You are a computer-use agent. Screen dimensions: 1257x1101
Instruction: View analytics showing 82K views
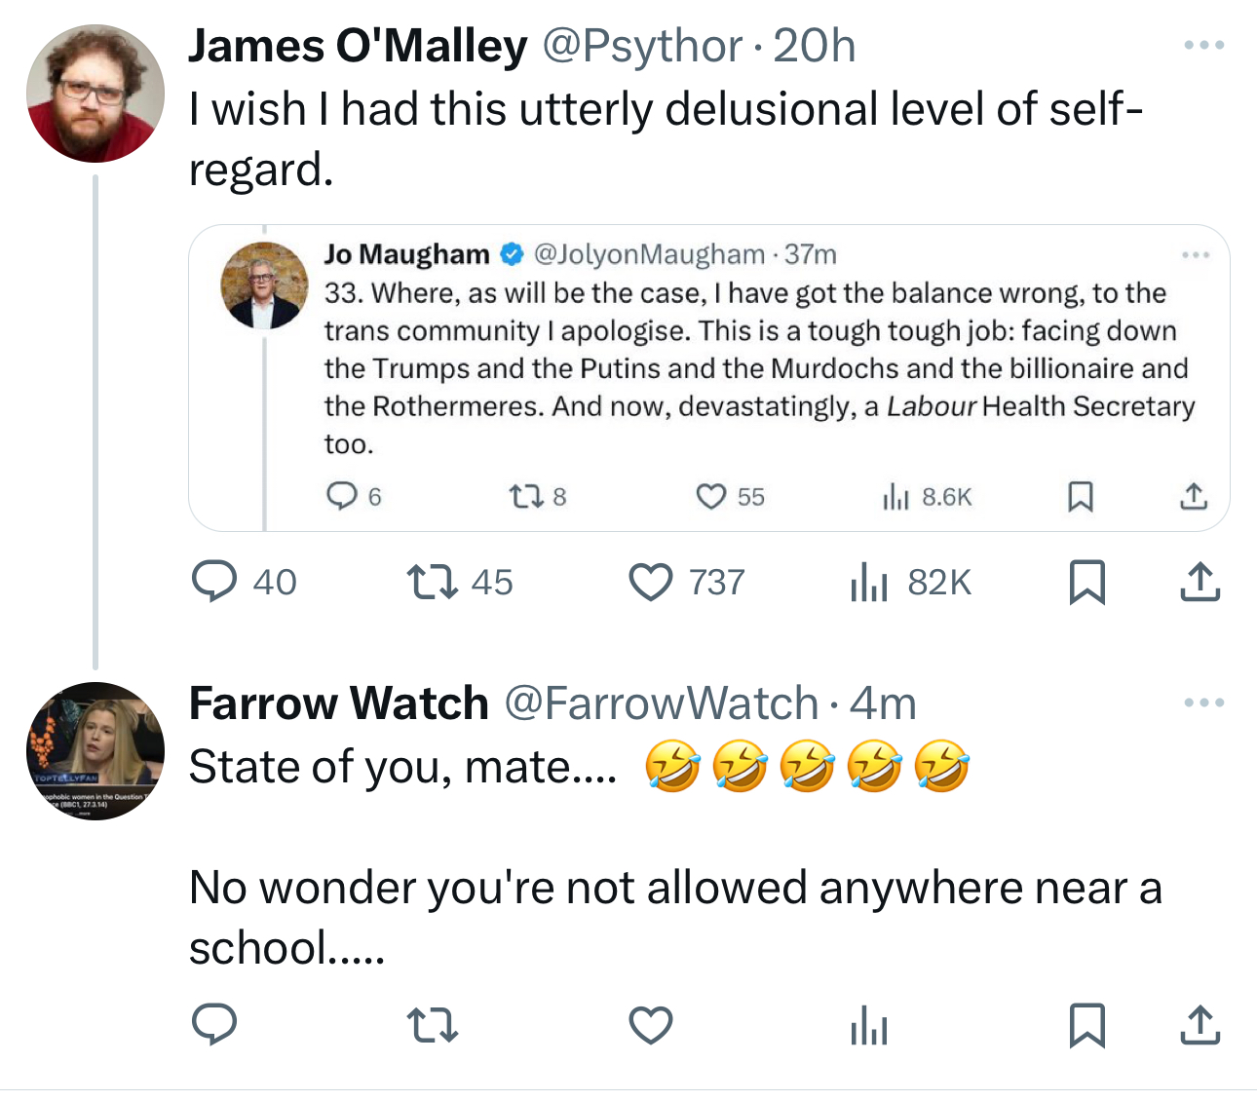(x=869, y=583)
